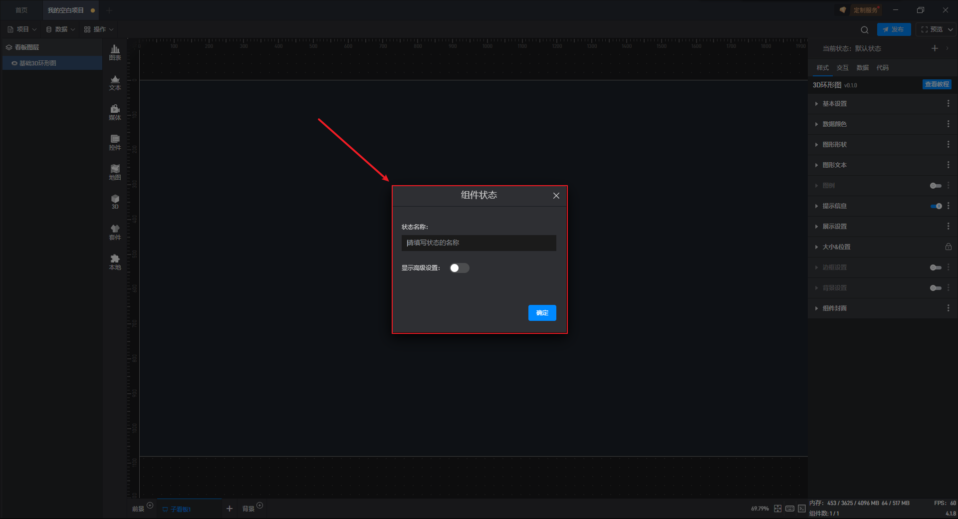Expand the 展示设置 section

point(816,227)
